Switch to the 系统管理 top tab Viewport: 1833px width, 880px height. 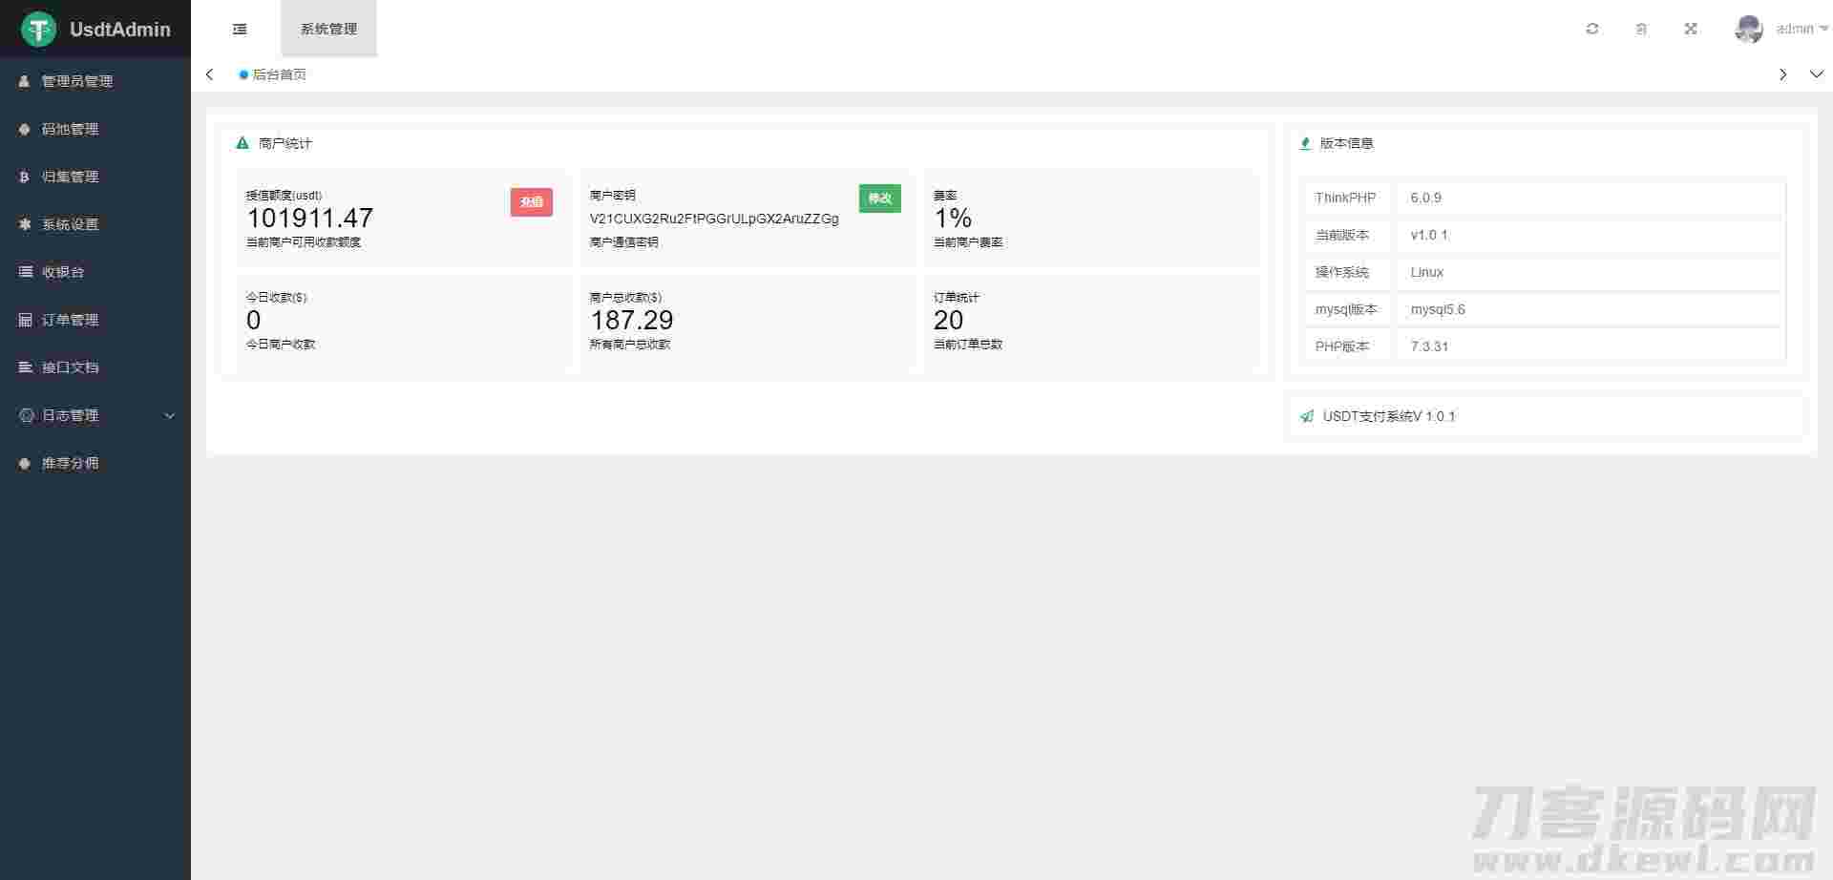pyautogui.click(x=328, y=29)
